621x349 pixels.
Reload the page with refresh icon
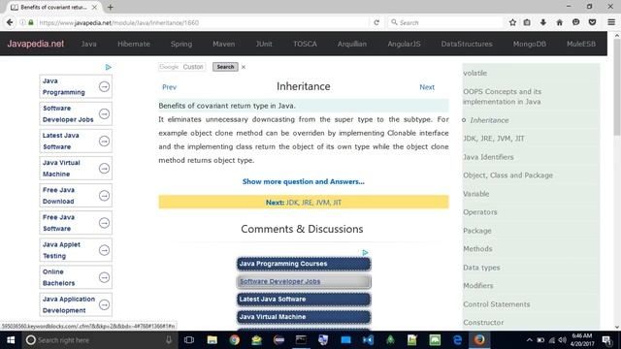tap(376, 22)
